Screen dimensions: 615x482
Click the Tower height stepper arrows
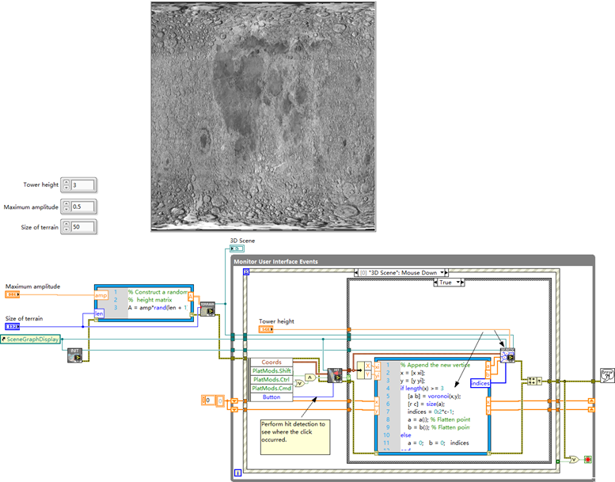click(66, 184)
